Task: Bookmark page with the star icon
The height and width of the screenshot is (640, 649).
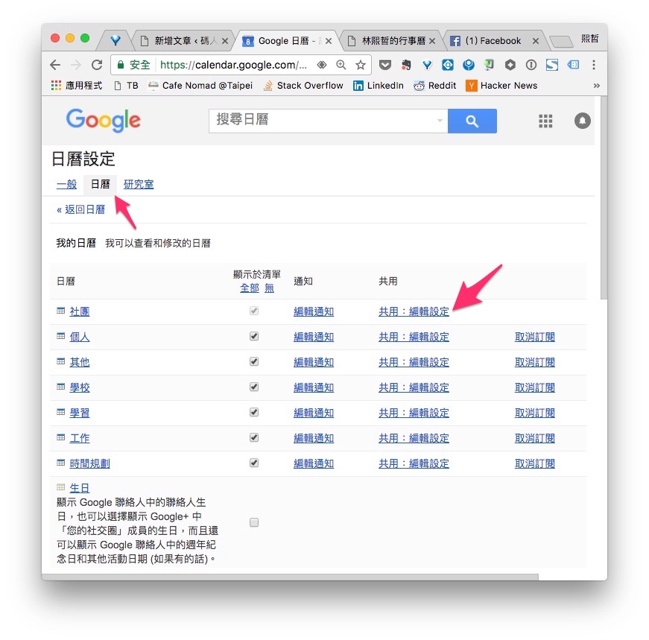Action: coord(361,65)
